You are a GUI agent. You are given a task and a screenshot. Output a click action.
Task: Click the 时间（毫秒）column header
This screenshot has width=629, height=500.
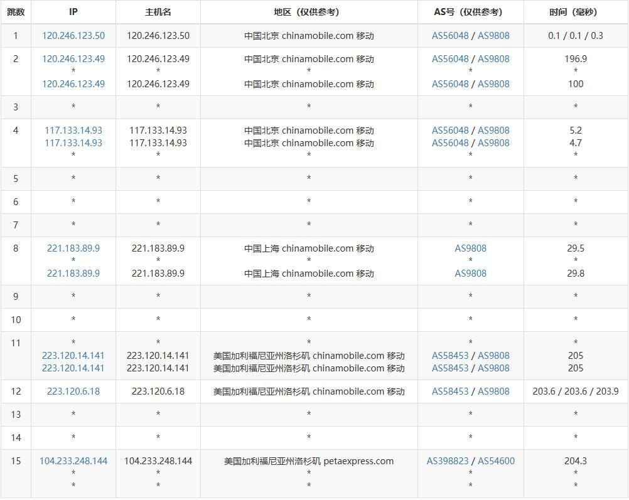click(576, 12)
